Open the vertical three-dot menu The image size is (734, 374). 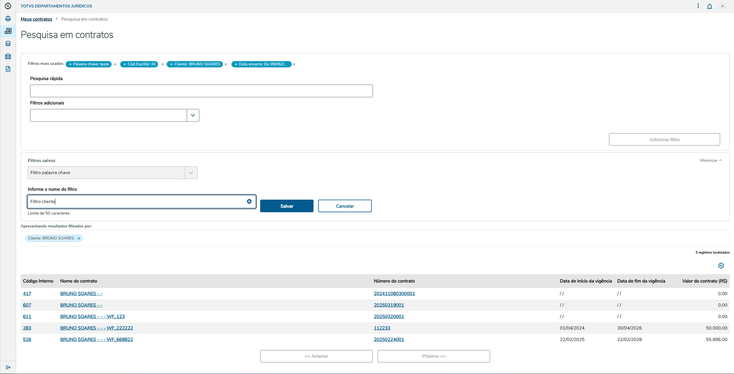(698, 6)
